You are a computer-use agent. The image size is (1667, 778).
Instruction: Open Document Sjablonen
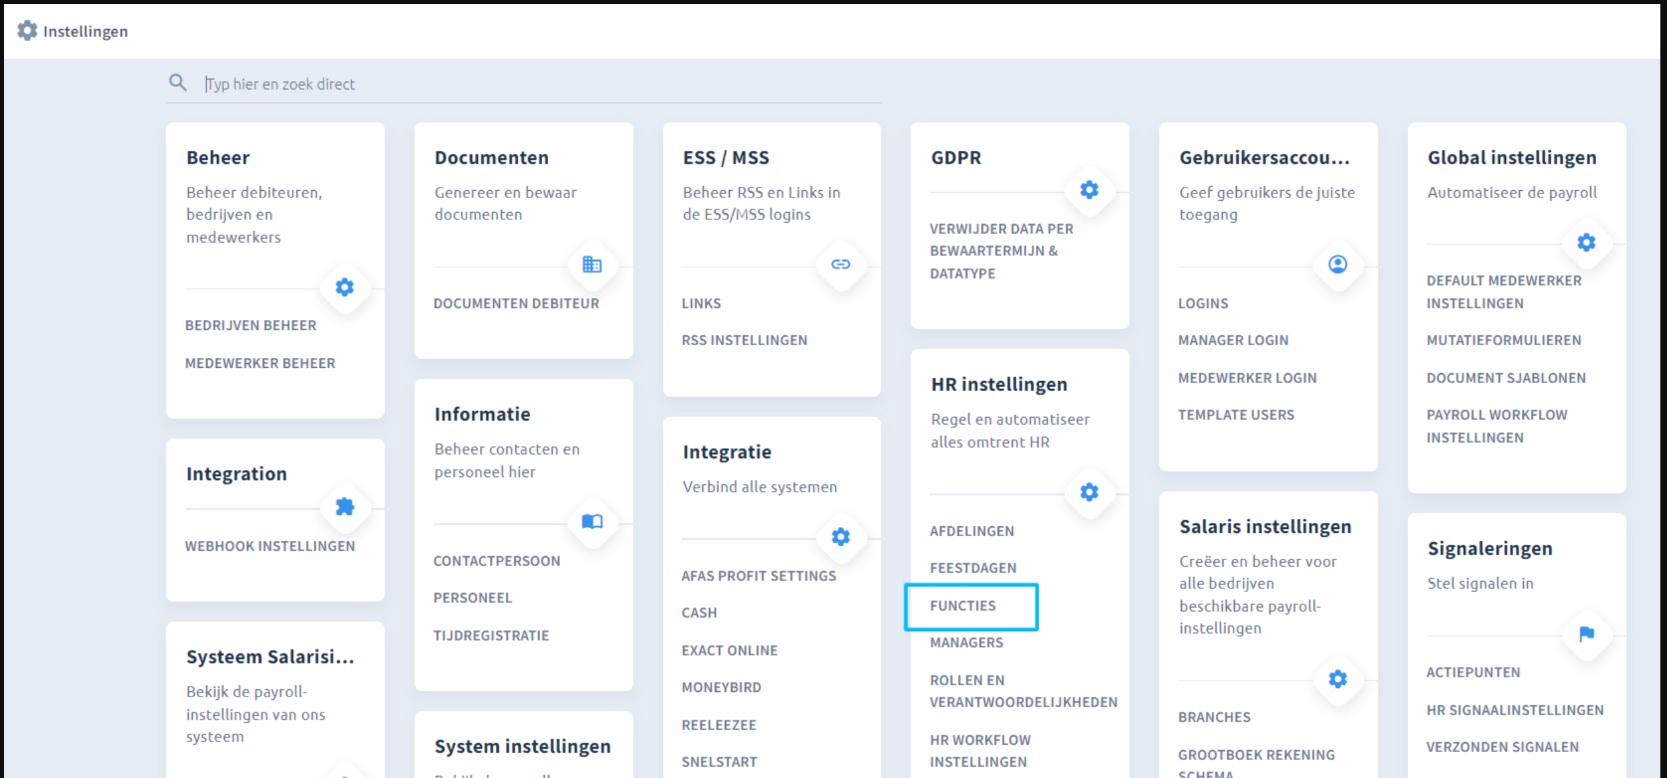(x=1506, y=378)
